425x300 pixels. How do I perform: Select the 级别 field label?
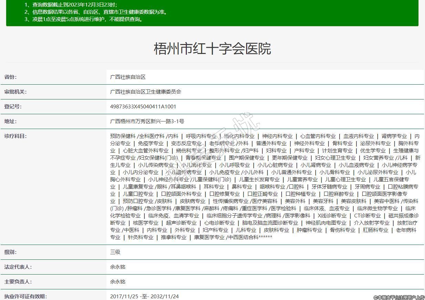(x=10, y=252)
